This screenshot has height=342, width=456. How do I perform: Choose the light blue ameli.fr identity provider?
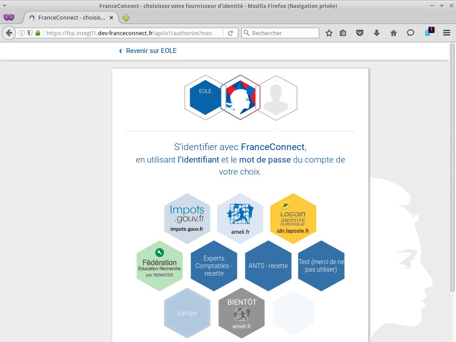coord(240,219)
